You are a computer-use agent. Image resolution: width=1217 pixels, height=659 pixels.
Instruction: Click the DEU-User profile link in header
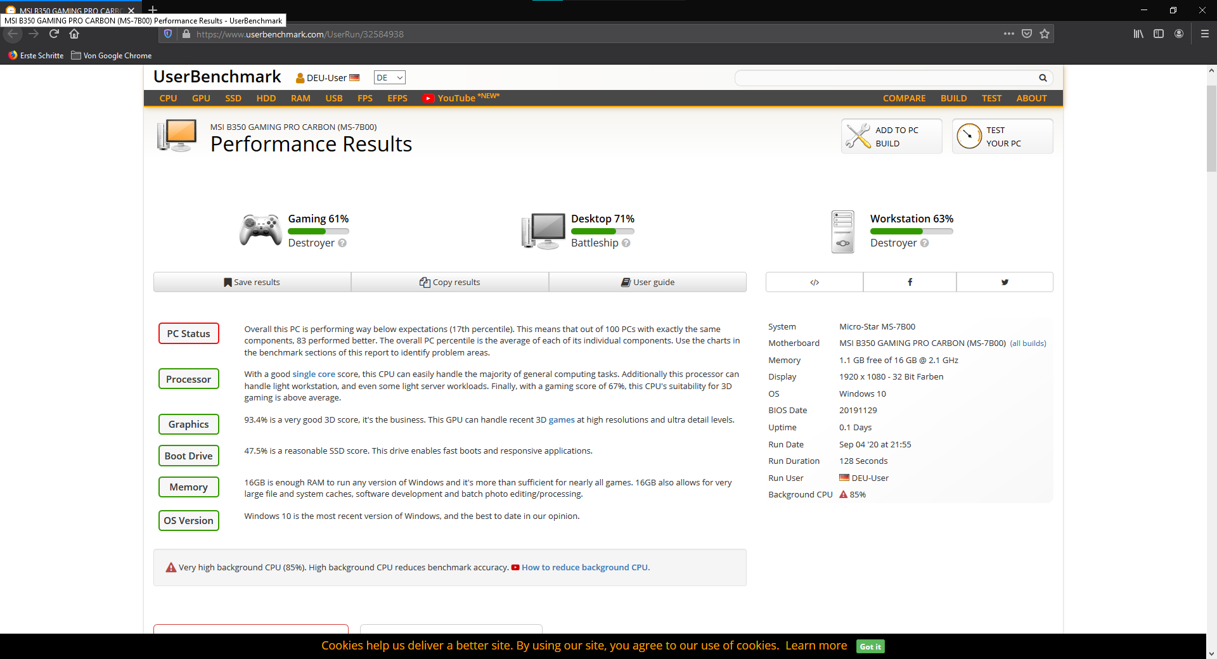327,78
